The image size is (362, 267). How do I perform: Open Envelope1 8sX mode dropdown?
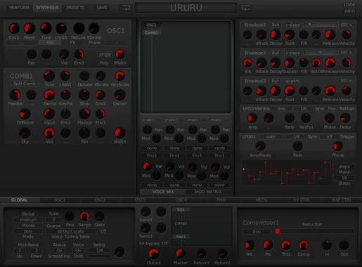coord(276,25)
